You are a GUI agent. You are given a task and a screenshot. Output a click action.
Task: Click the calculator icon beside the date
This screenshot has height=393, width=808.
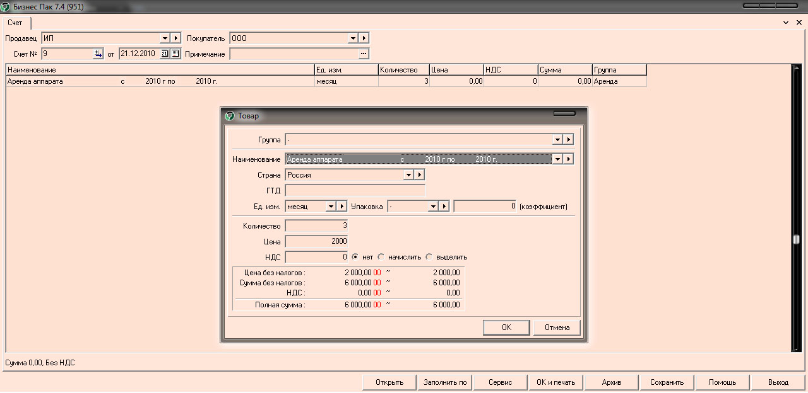(175, 54)
